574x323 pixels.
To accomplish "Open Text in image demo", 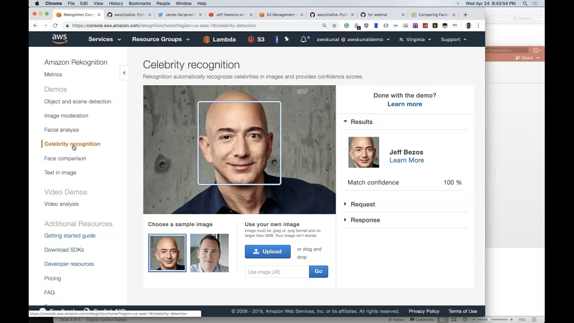I will pyautogui.click(x=60, y=173).
